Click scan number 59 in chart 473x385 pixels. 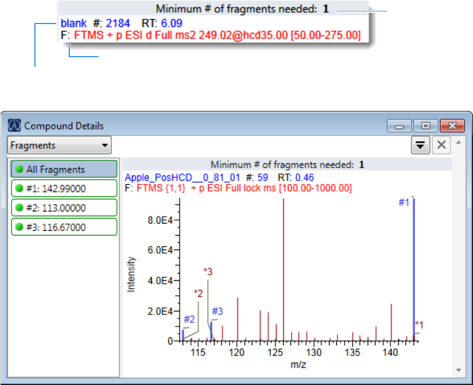point(263,177)
